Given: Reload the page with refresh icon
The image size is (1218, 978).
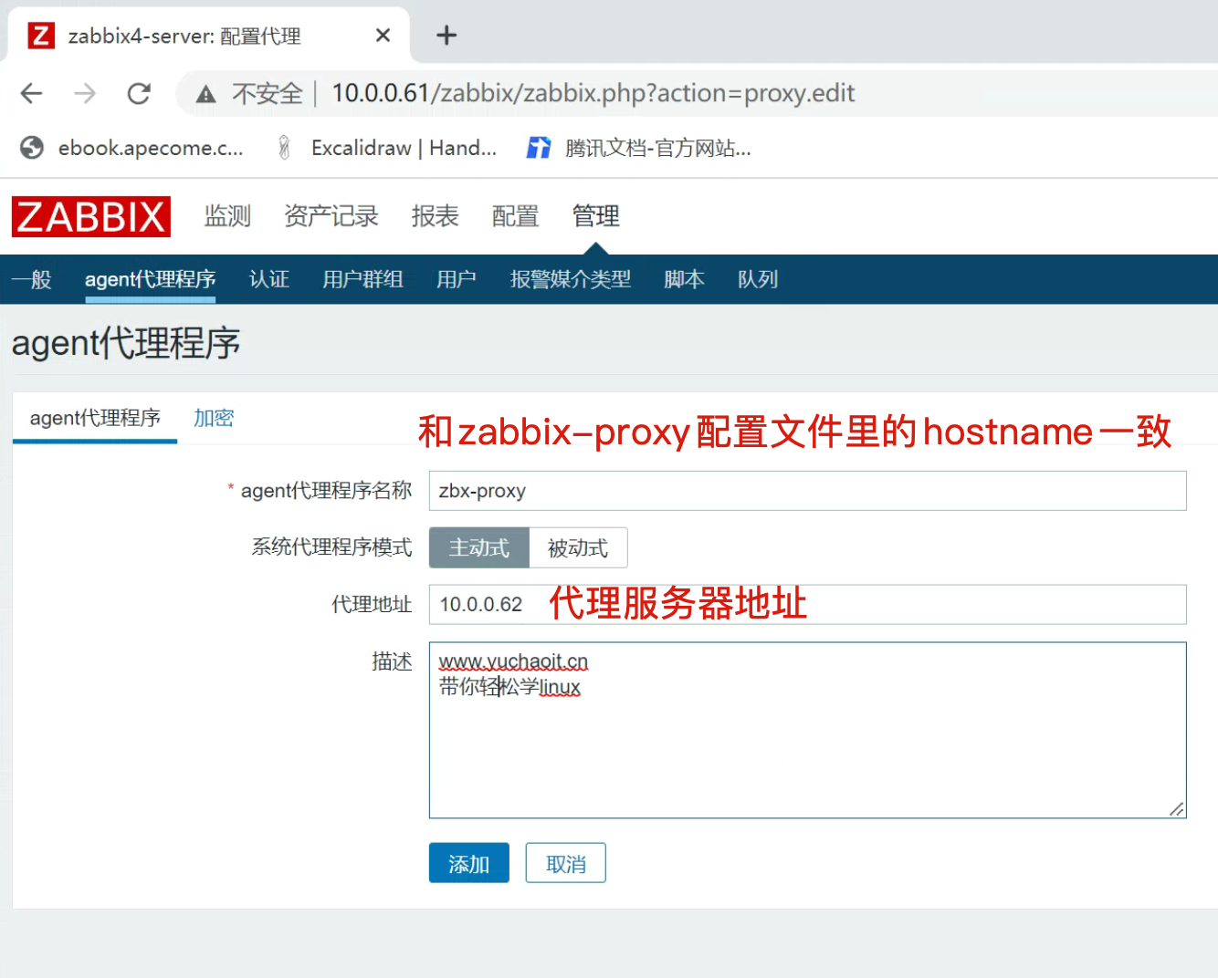Looking at the screenshot, I should 139,93.
